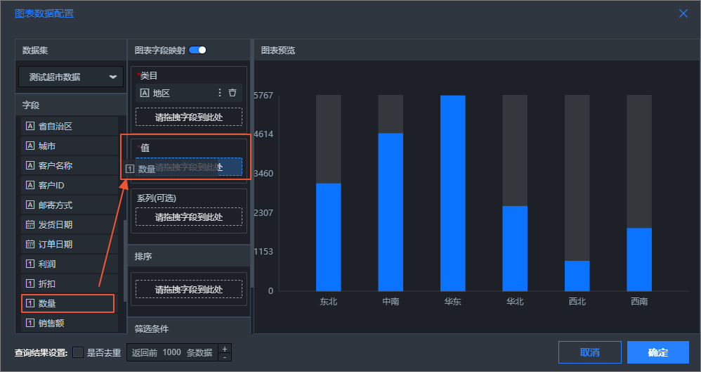The height and width of the screenshot is (372, 701).
Task: Select the 销售额 field
Action: point(70,323)
